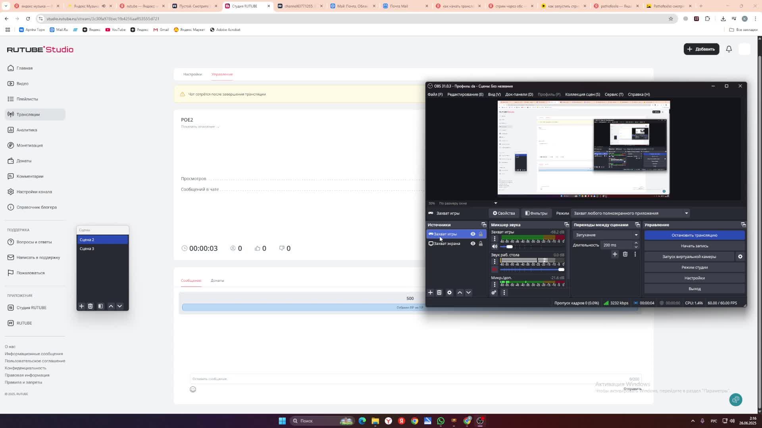
Task: Open Коллекция сцен menu in OBS
Action: tap(583, 94)
